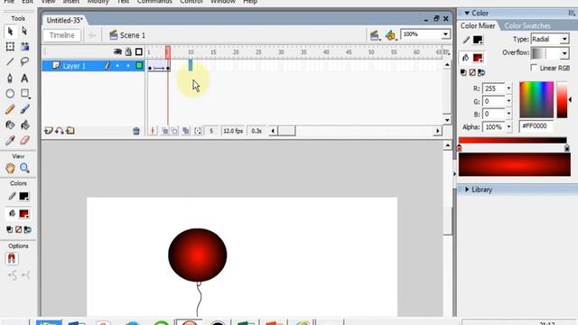Screen dimensions: 578x325
Task: Click timeline back arrow button
Action: point(92,35)
